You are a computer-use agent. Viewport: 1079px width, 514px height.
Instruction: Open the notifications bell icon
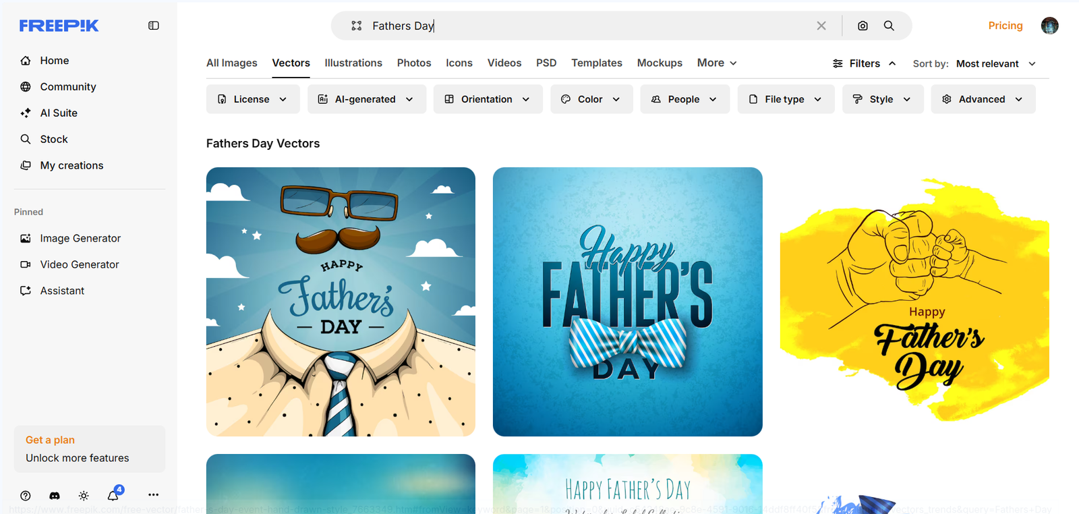(113, 495)
